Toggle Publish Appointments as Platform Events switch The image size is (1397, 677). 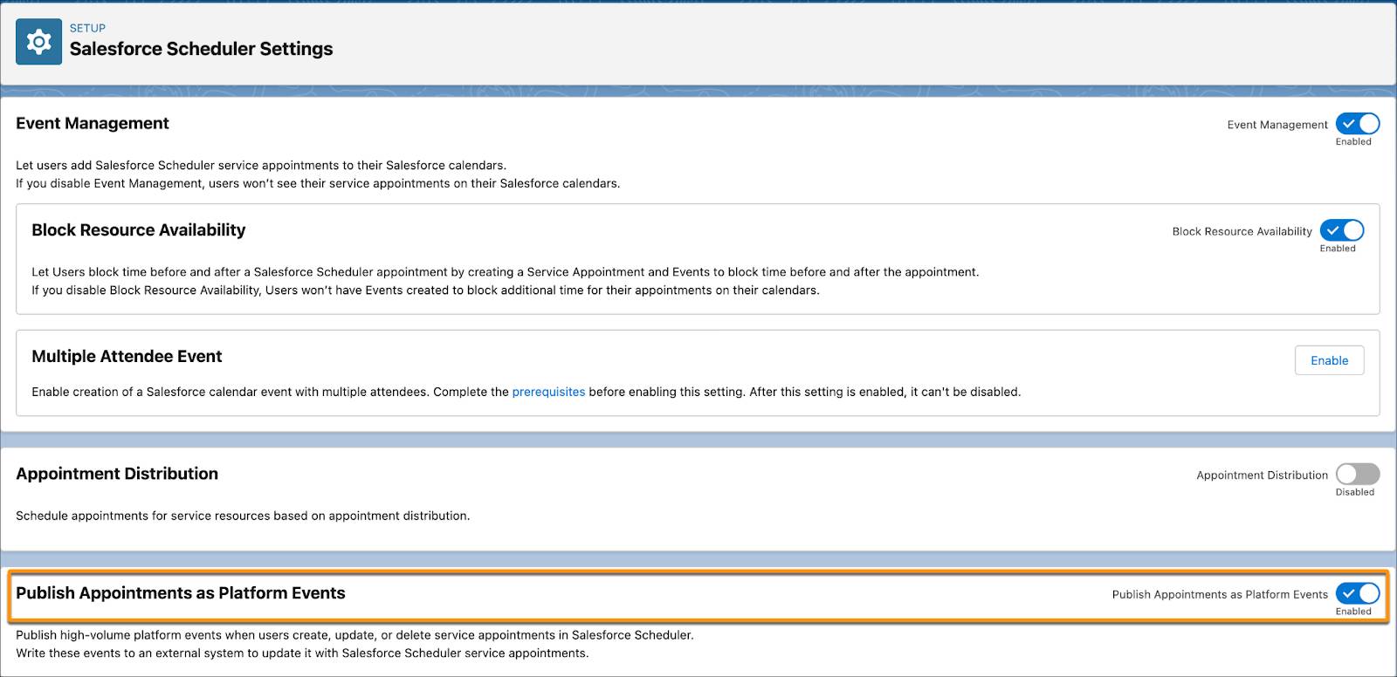point(1358,593)
